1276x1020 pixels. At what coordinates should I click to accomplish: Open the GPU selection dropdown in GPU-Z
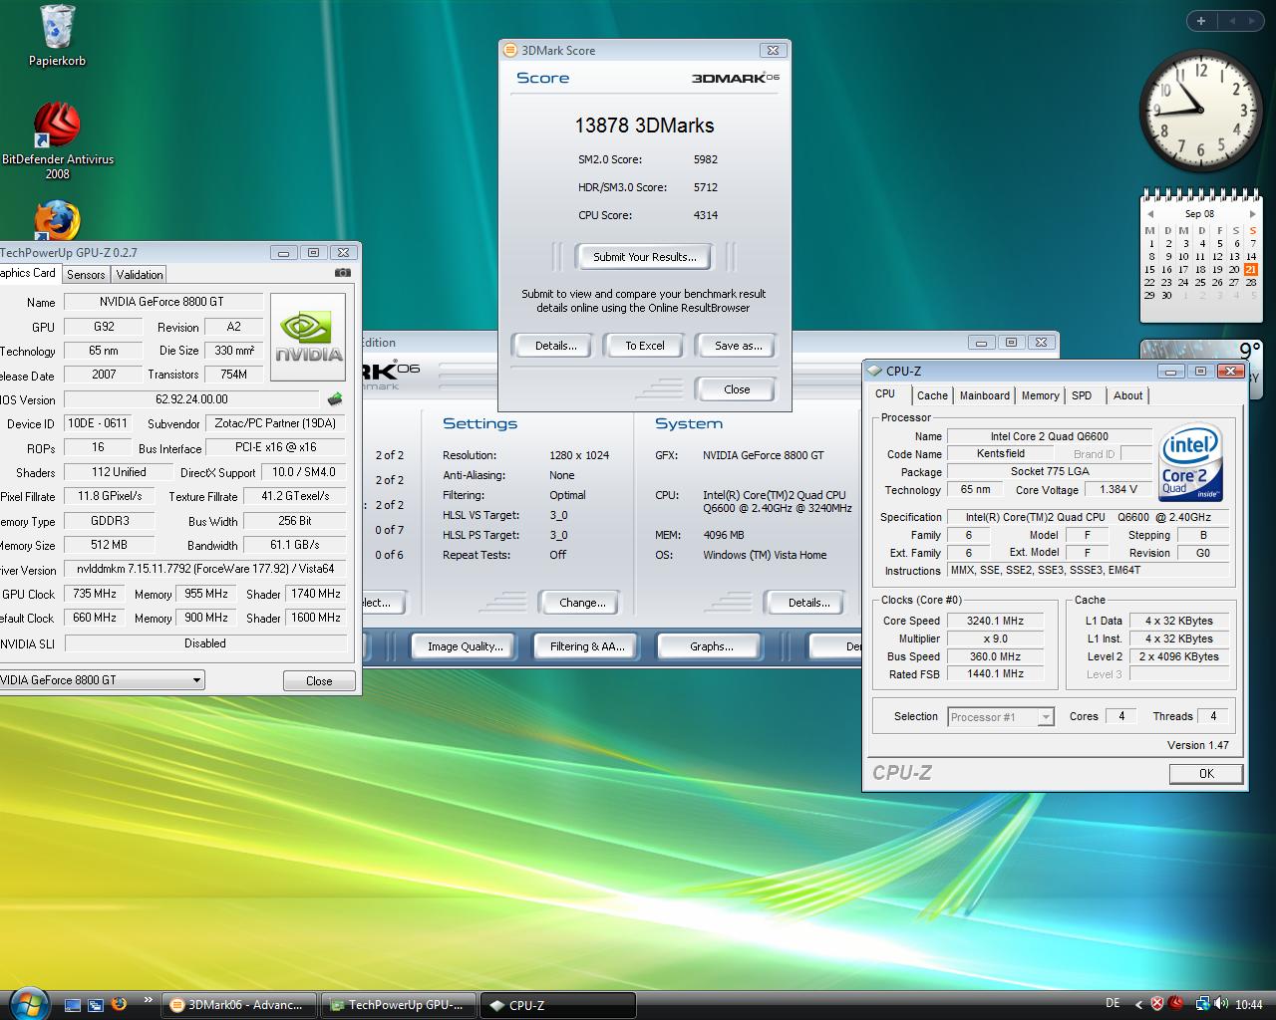coord(197,680)
